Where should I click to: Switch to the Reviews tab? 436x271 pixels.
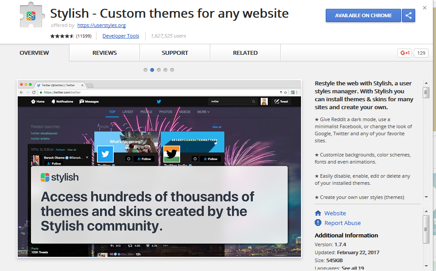point(104,53)
